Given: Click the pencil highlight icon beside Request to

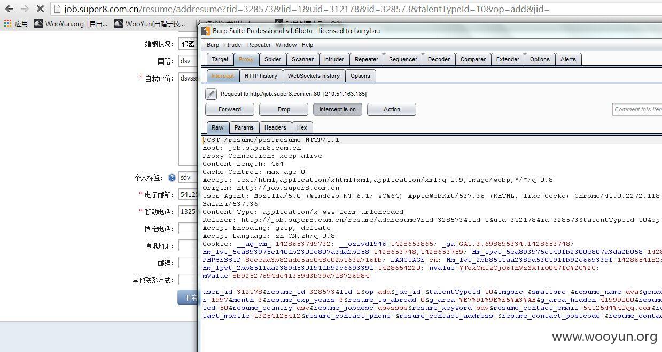Looking at the screenshot, I should coord(211,94).
